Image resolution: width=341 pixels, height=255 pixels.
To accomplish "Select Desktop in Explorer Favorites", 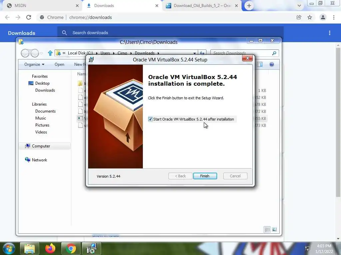I will click(42, 83).
